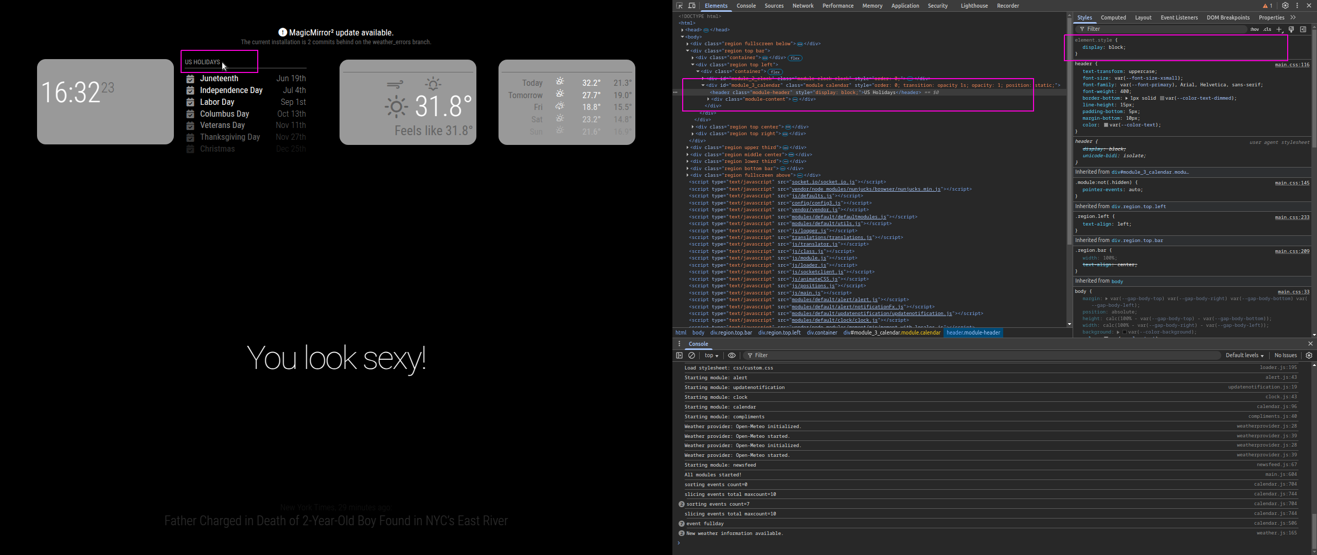Switch to the Computed styles tab
1317x555 pixels.
[x=1113, y=17]
